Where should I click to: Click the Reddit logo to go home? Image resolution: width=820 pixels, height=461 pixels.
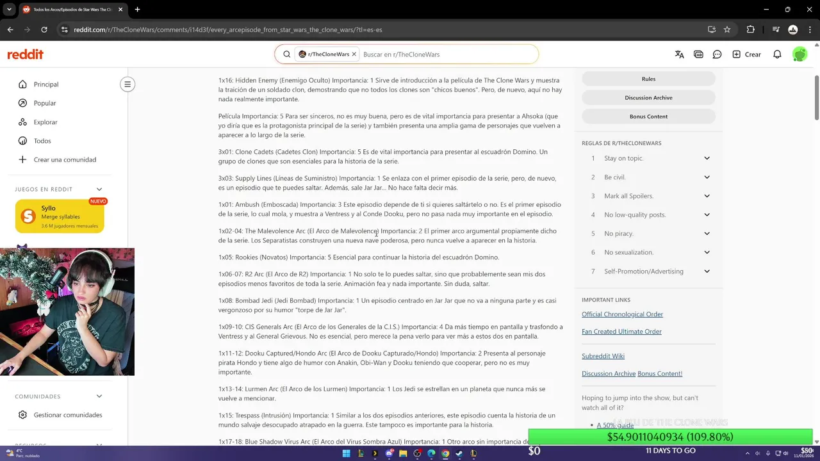coord(26,54)
